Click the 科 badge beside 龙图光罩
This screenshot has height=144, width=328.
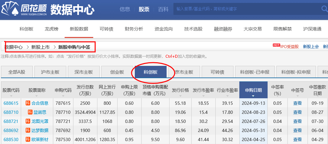[28, 121]
